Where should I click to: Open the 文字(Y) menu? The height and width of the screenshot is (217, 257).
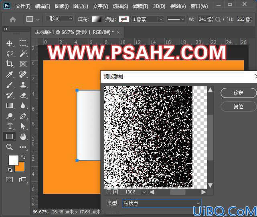coord(101,6)
